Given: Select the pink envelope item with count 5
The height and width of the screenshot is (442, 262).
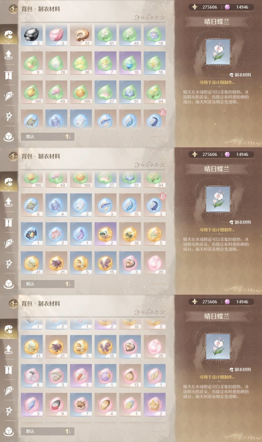Looking at the screenshot, I should 81,376.
